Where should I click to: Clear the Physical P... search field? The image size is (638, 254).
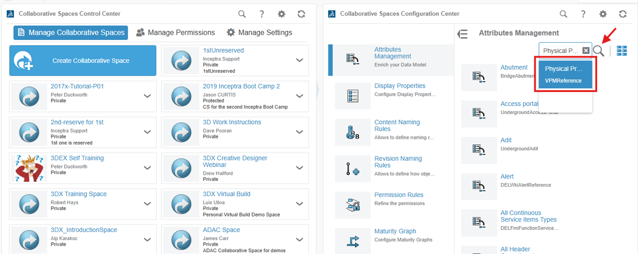pyautogui.click(x=586, y=51)
